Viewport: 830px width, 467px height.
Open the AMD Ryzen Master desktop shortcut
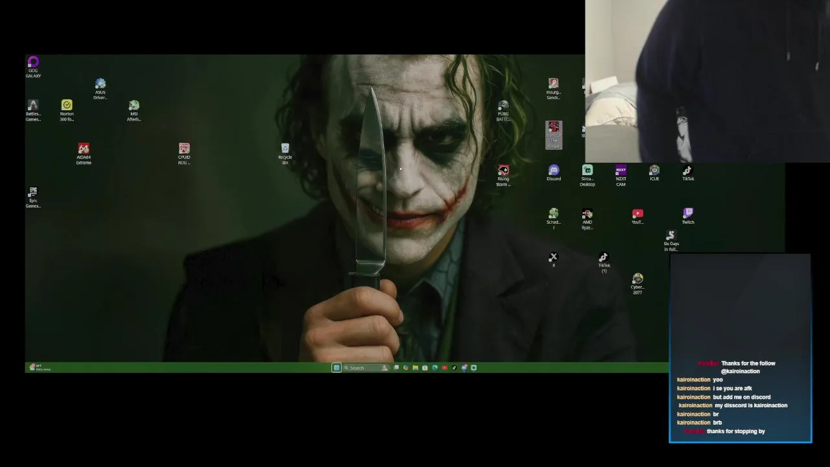587,219
